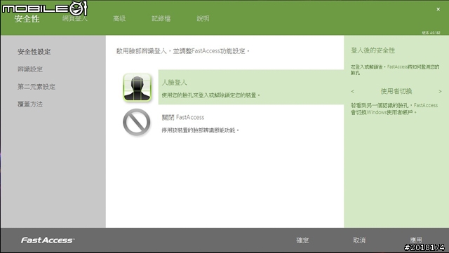Click the previous arrow beside 使用者切換
The image size is (449, 253).
(x=352, y=91)
